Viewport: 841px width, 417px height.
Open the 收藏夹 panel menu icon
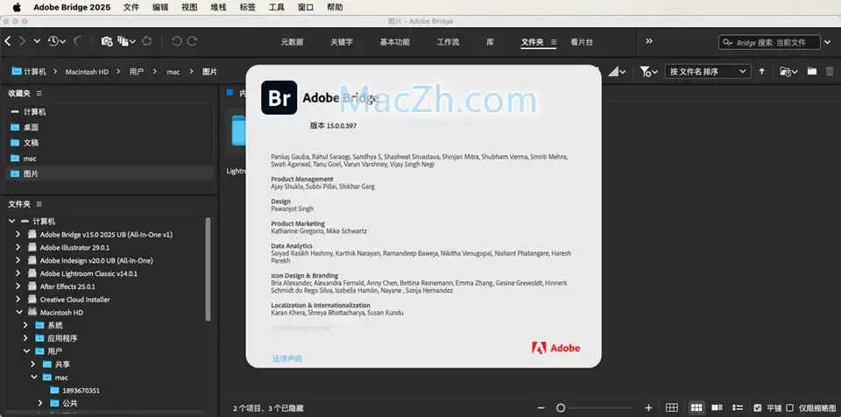click(39, 94)
